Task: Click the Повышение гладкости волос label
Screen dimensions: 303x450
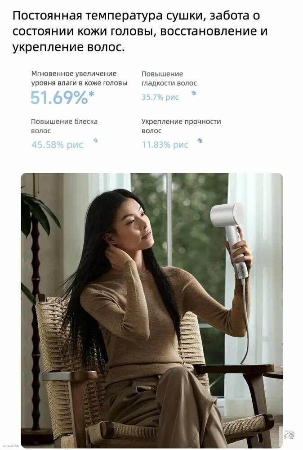Action: (169, 78)
